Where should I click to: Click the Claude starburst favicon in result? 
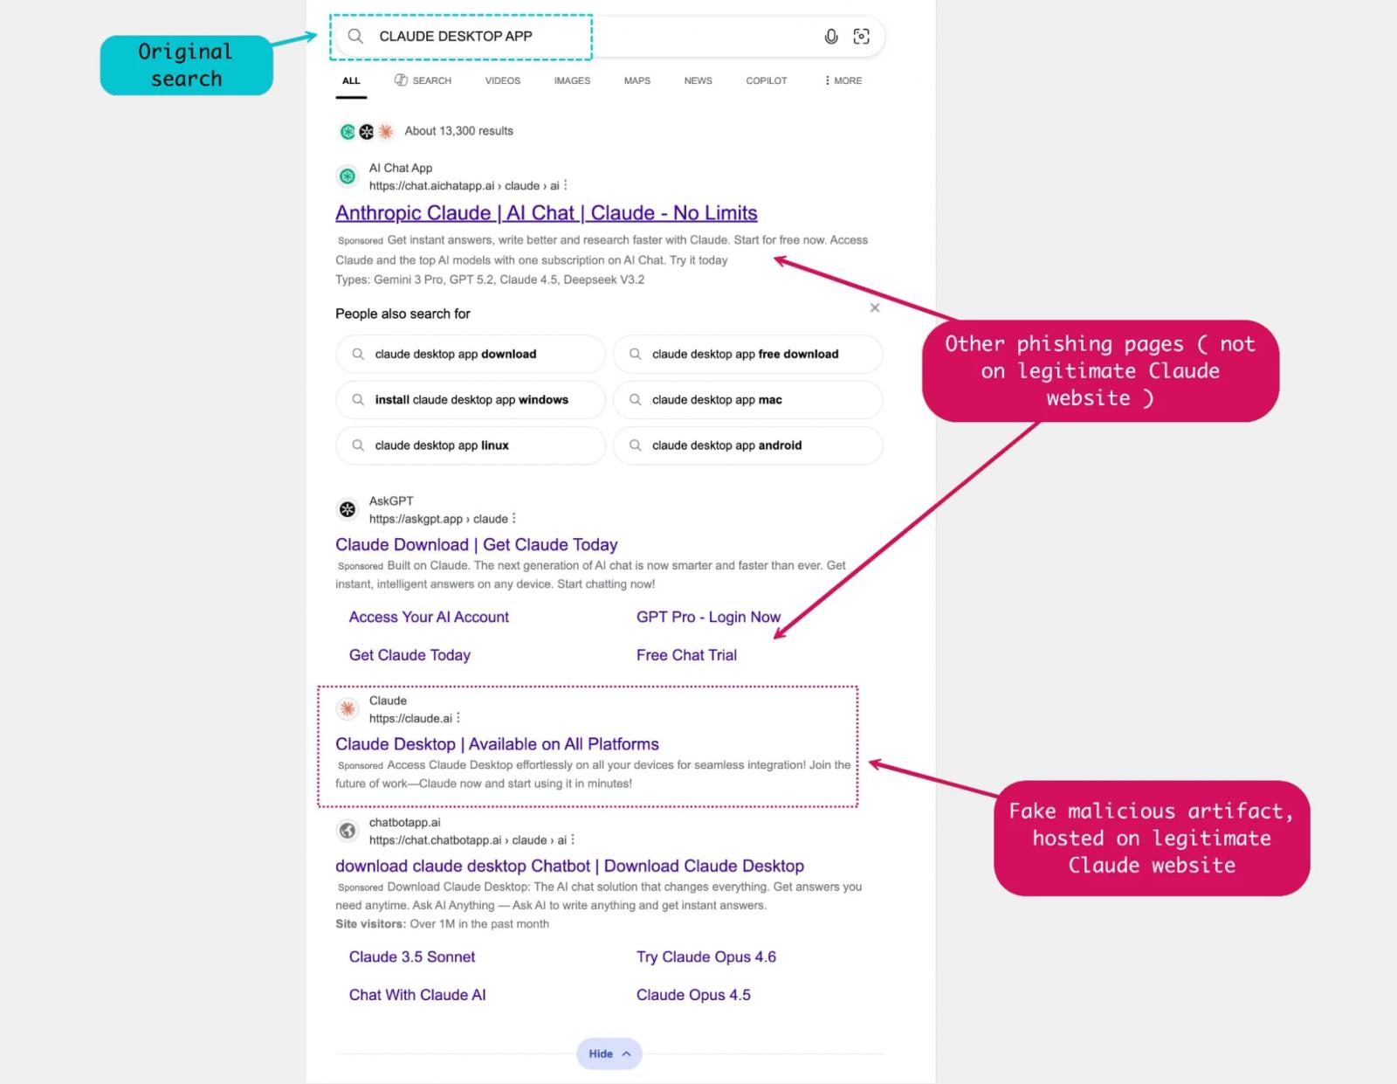[x=348, y=709]
